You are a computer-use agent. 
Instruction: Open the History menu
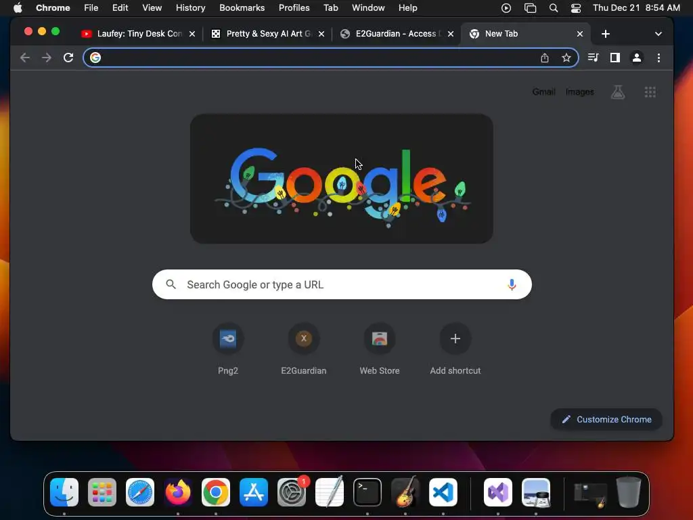pyautogui.click(x=190, y=8)
